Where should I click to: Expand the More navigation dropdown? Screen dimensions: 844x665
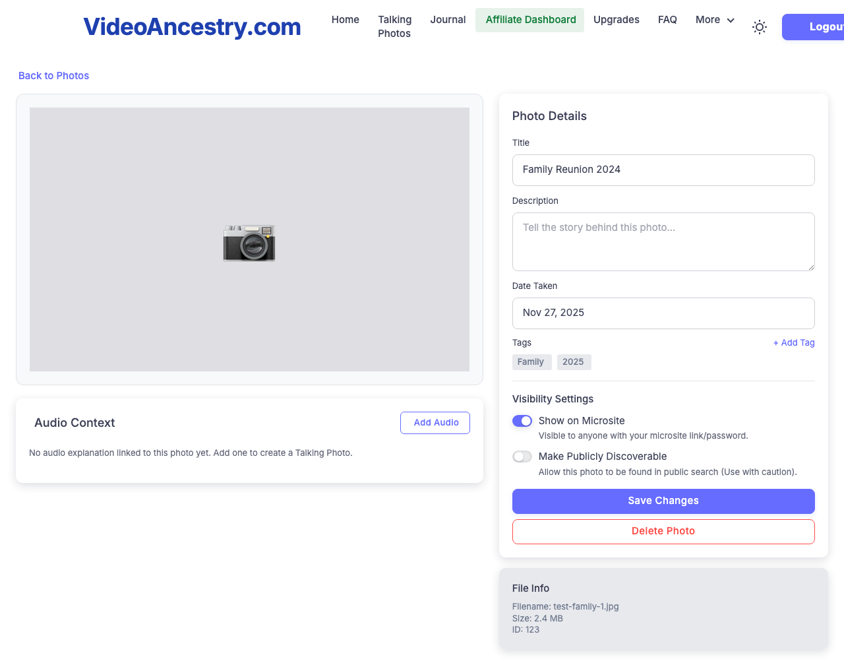pos(715,20)
